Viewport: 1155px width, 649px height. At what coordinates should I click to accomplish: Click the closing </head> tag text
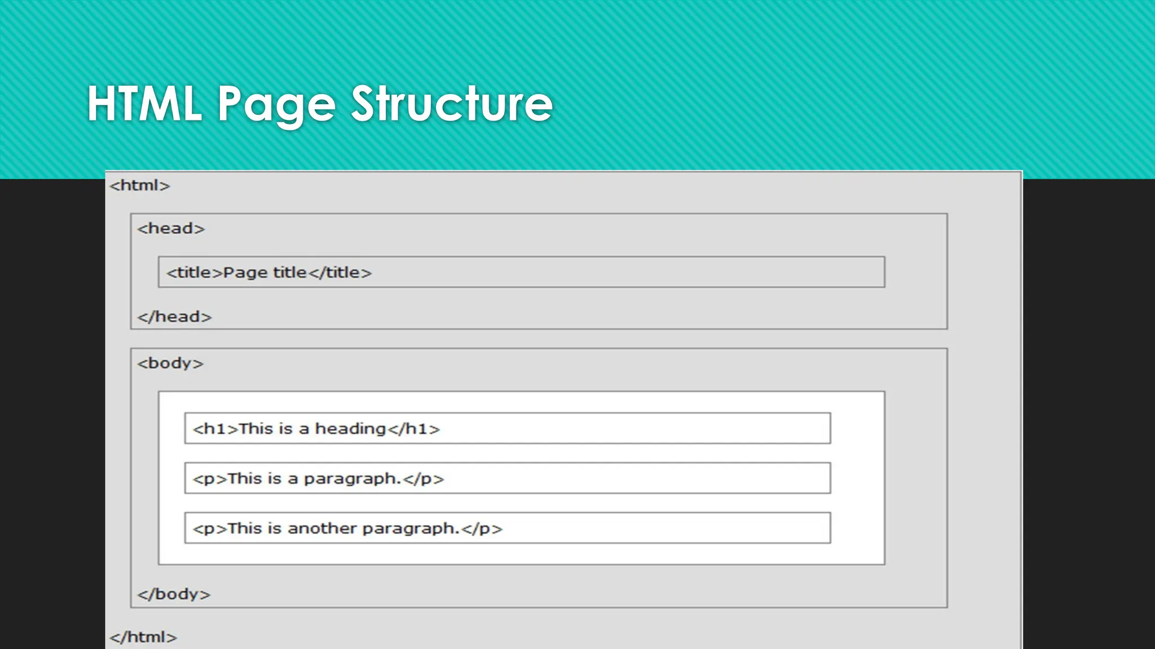pos(174,317)
